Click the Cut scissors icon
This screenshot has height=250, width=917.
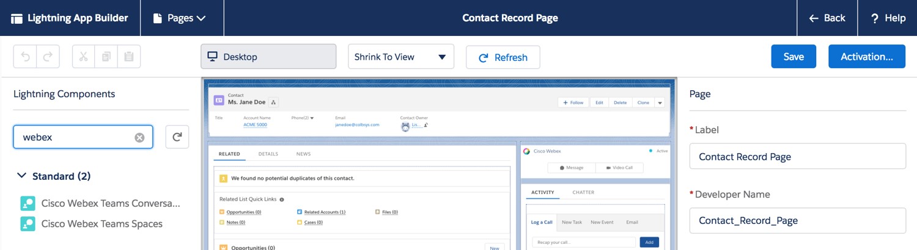pos(84,57)
